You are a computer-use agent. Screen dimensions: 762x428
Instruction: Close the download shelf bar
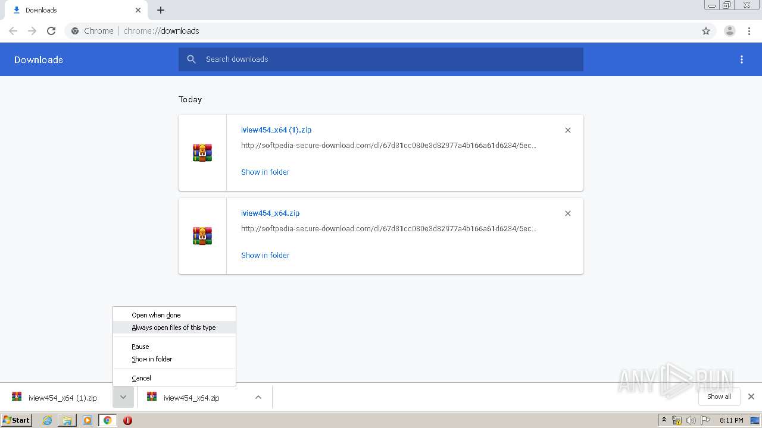[751, 396]
